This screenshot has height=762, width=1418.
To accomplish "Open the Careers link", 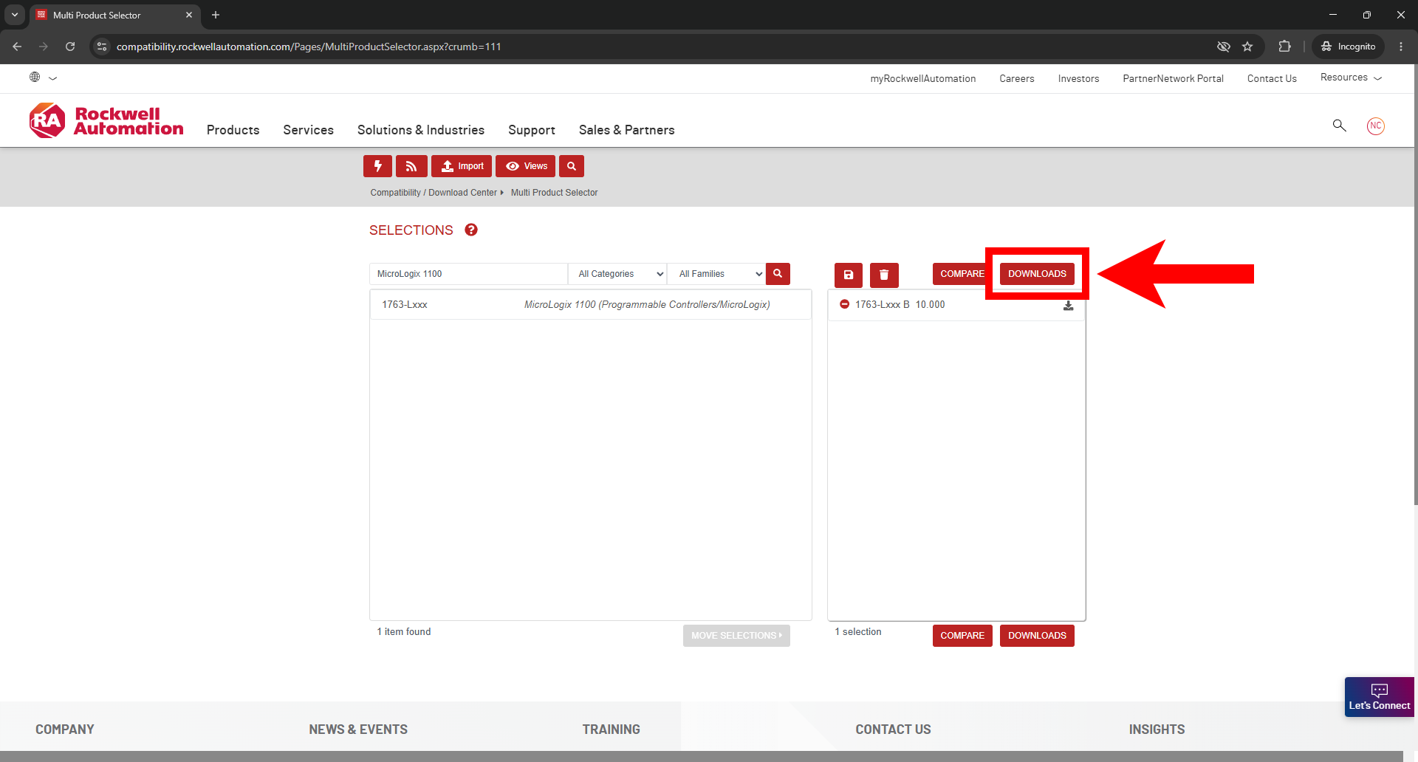I will pyautogui.click(x=1017, y=79).
